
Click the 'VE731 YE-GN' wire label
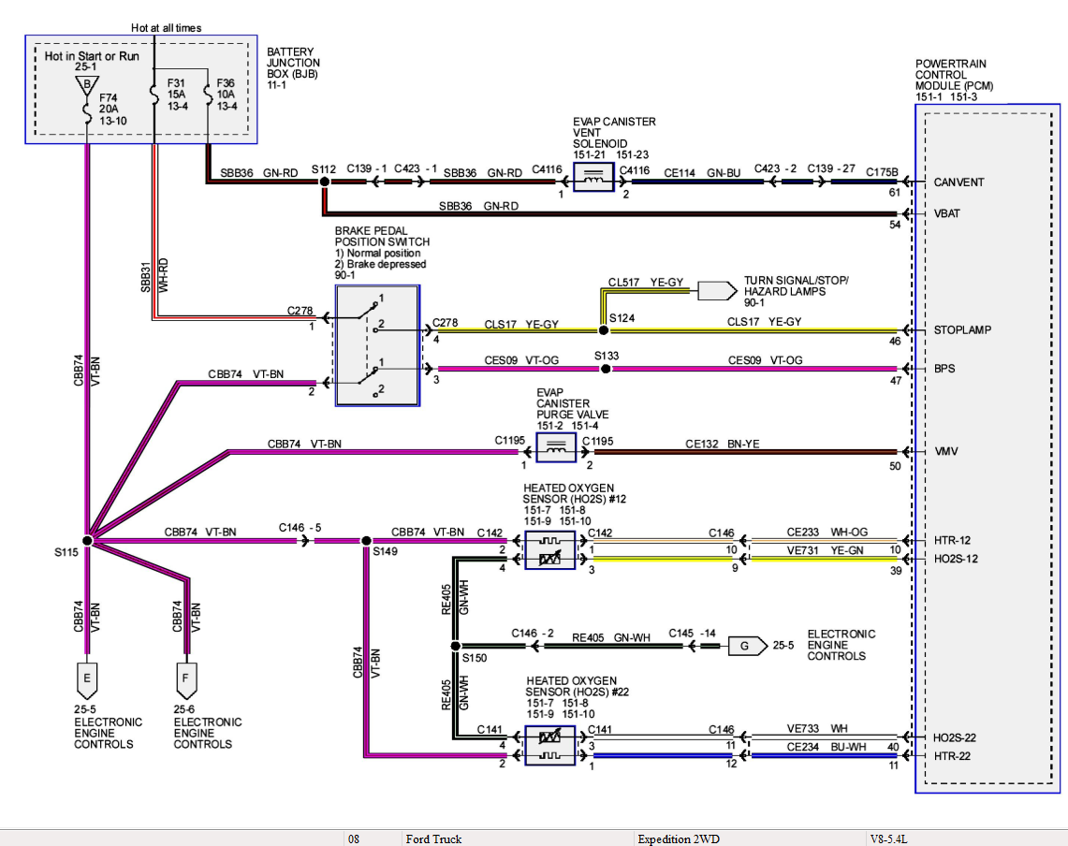(826, 550)
